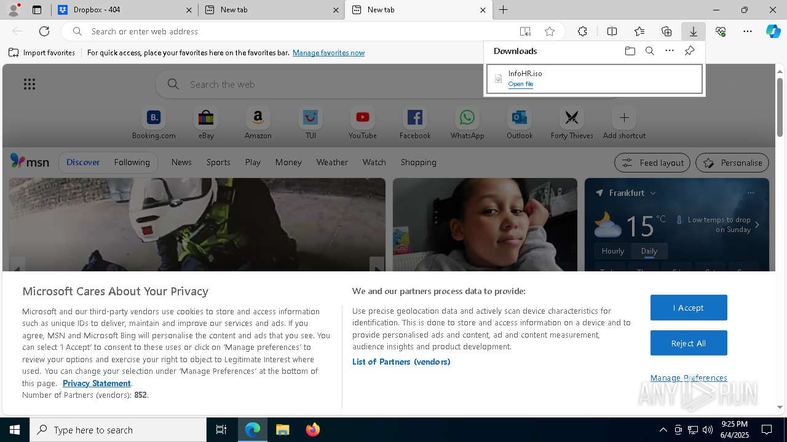787x442 pixels.
Task: Click I Accept cookies button
Action: click(x=689, y=308)
